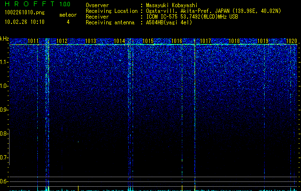Click the 1017 time marker
Viewport: 301px width, 191px height.
point(205,41)
